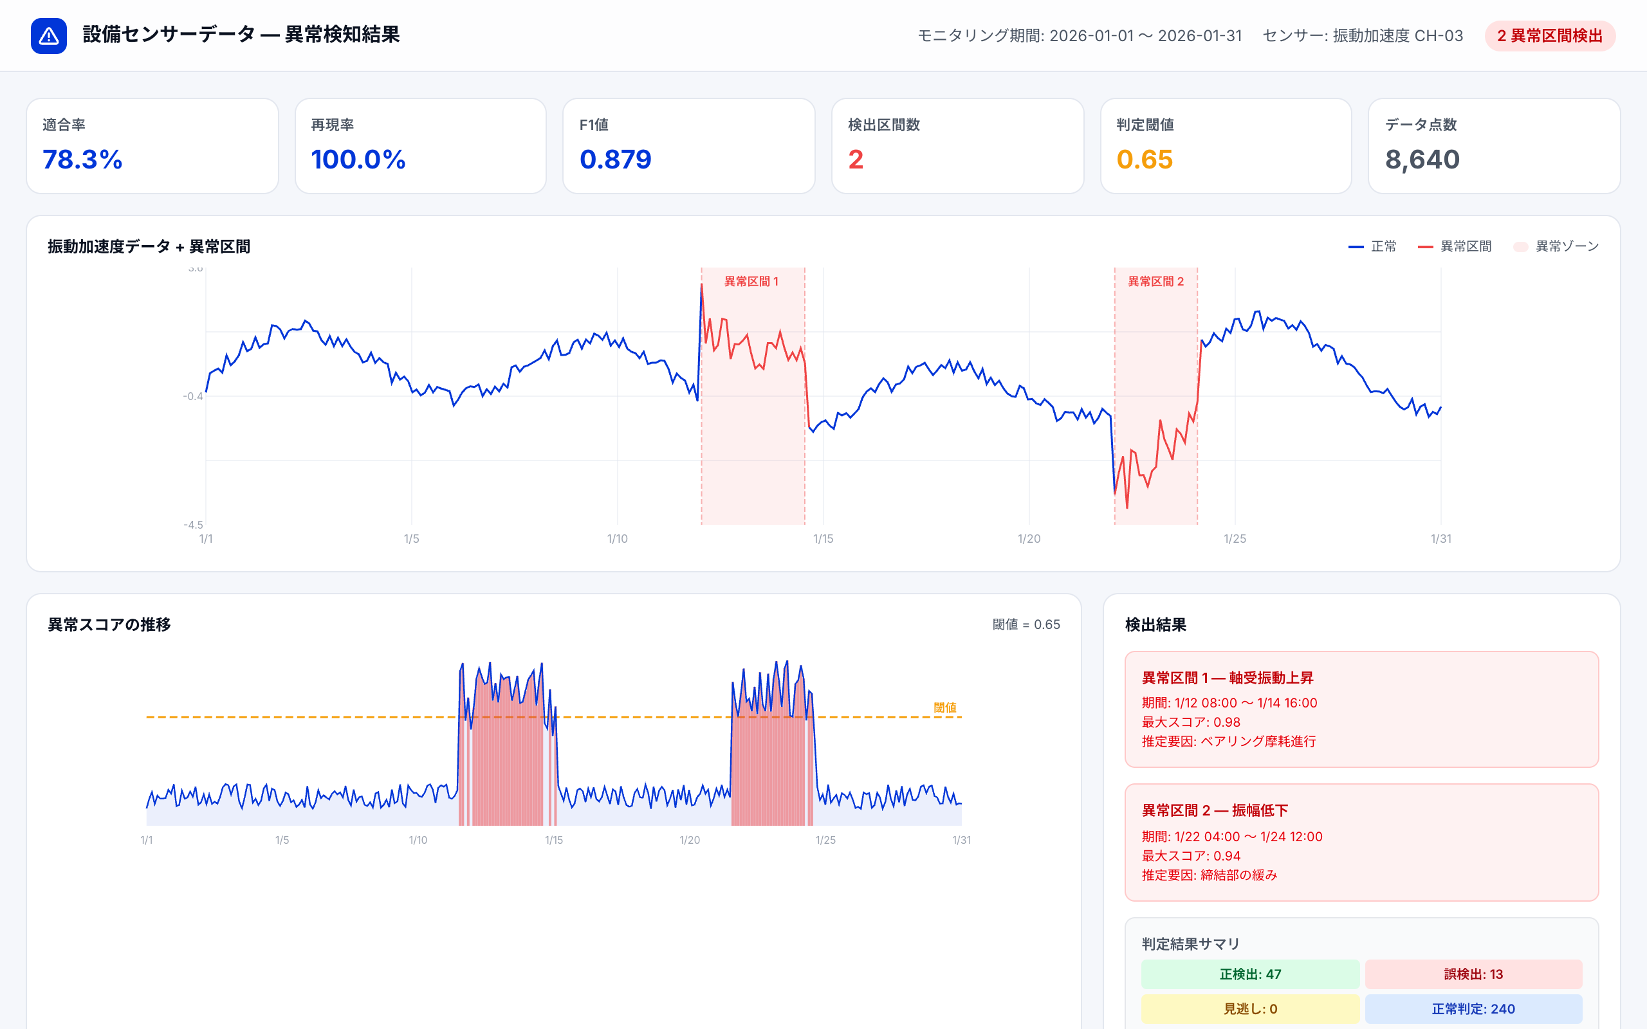The height and width of the screenshot is (1029, 1647).
Task: Click the 2 異常区間検出 red badge
Action: point(1550,36)
